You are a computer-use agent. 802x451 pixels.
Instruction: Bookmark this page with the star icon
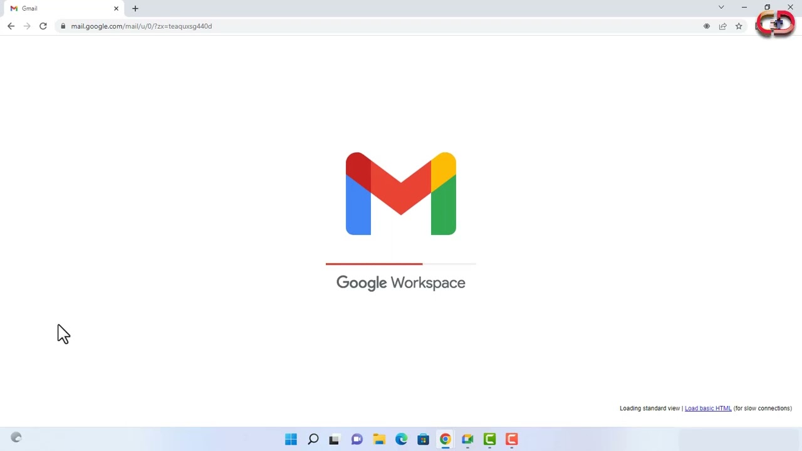(739, 26)
